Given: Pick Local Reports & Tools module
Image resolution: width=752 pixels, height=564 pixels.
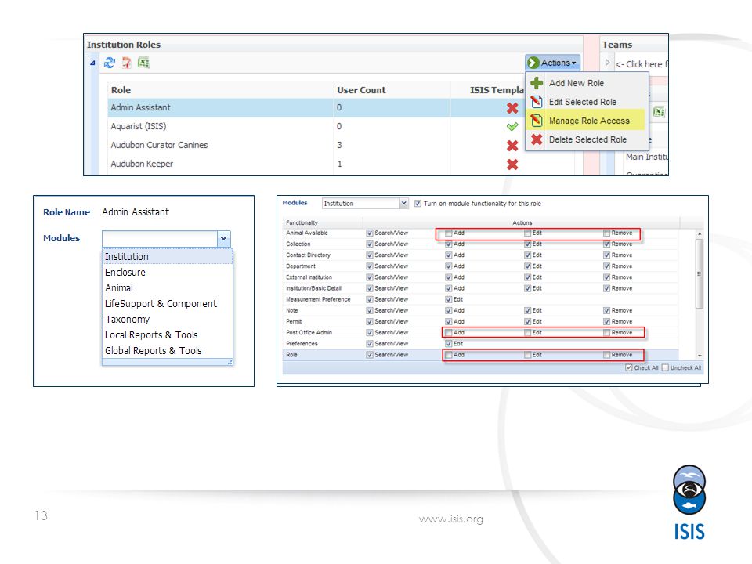Looking at the screenshot, I should 168,334.
